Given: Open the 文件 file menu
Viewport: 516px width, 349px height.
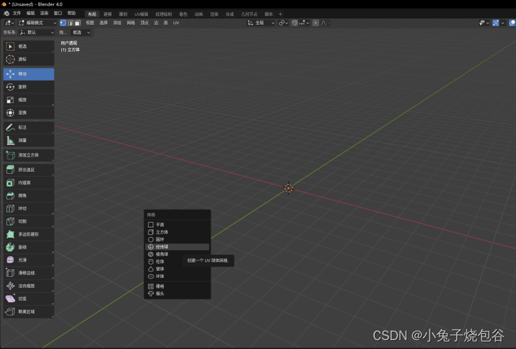Looking at the screenshot, I should tap(17, 14).
